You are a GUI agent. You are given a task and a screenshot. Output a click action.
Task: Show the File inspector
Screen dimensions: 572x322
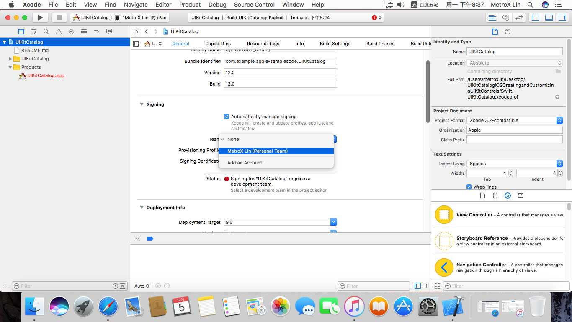coord(495,32)
